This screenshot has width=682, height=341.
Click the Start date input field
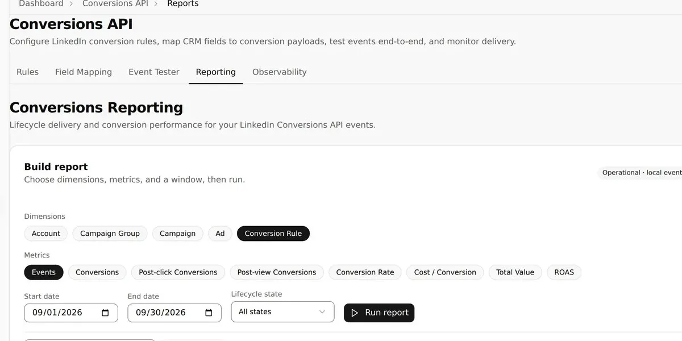(x=71, y=313)
